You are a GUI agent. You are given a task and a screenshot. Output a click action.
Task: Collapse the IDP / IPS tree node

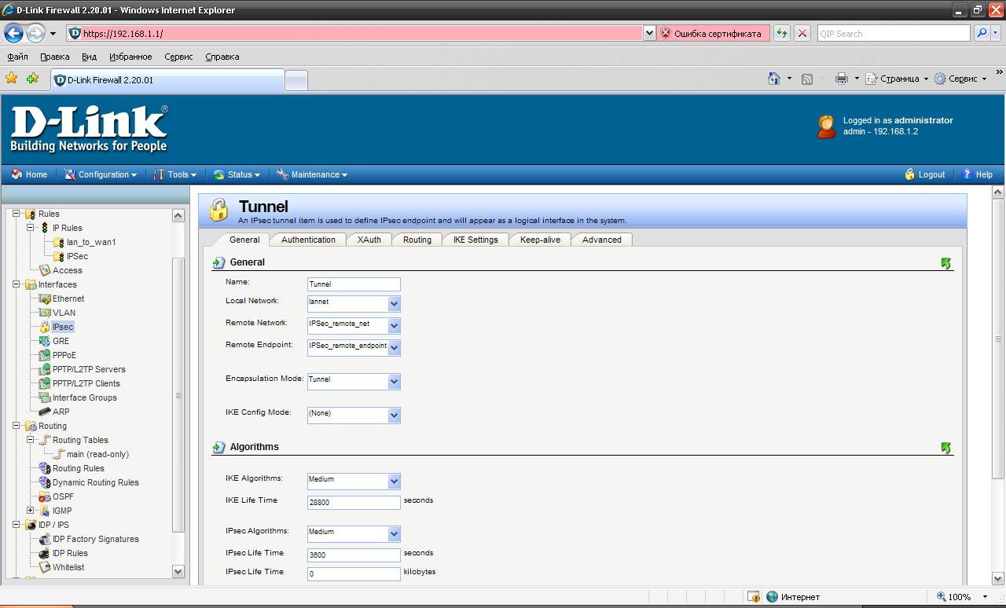pos(16,525)
